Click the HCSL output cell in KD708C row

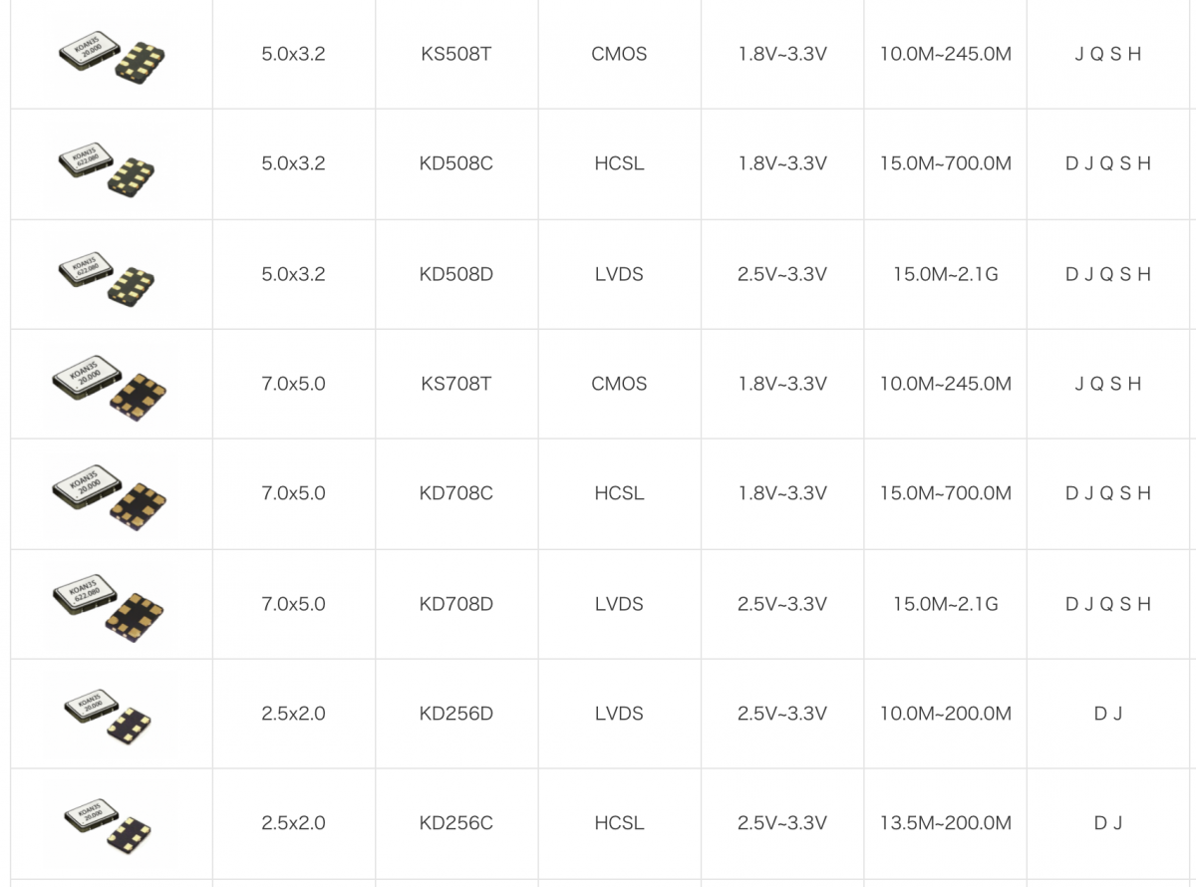point(619,493)
